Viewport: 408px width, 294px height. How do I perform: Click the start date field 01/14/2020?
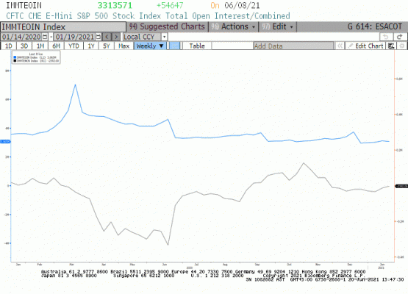pyautogui.click(x=21, y=37)
